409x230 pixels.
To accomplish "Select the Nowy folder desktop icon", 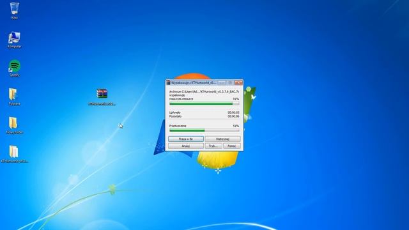I will (x=14, y=125).
